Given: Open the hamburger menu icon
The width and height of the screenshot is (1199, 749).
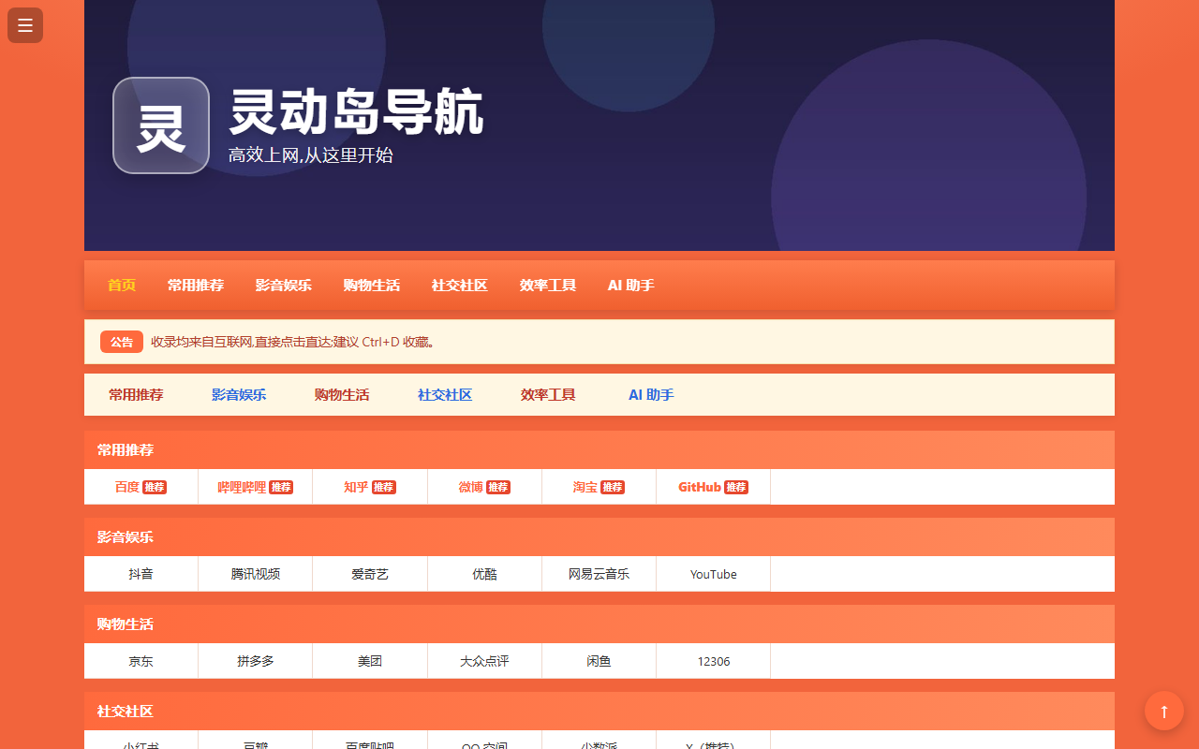Looking at the screenshot, I should 25,25.
